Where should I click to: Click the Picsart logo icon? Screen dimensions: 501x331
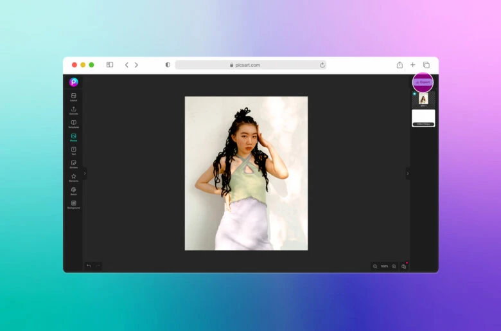tap(73, 82)
